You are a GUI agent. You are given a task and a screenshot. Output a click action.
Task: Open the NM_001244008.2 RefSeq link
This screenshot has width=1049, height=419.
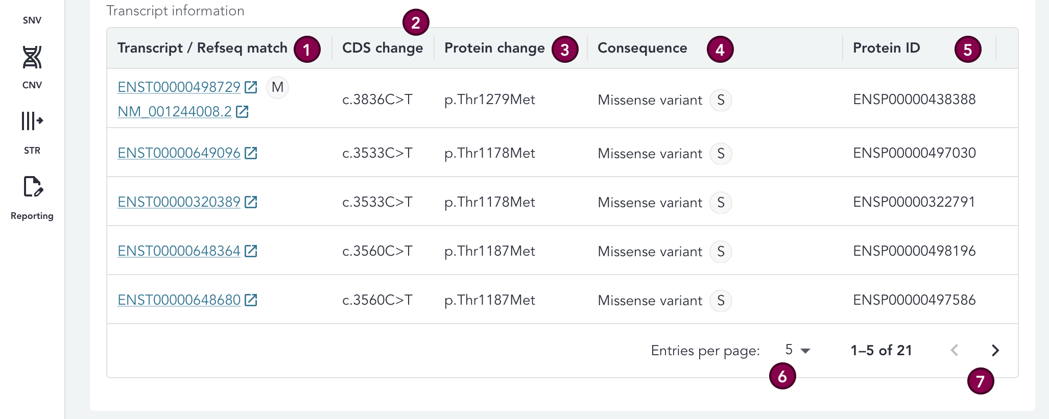tap(175, 112)
